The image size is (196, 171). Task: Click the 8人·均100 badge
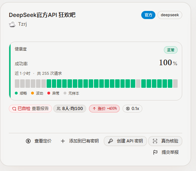[70, 109]
